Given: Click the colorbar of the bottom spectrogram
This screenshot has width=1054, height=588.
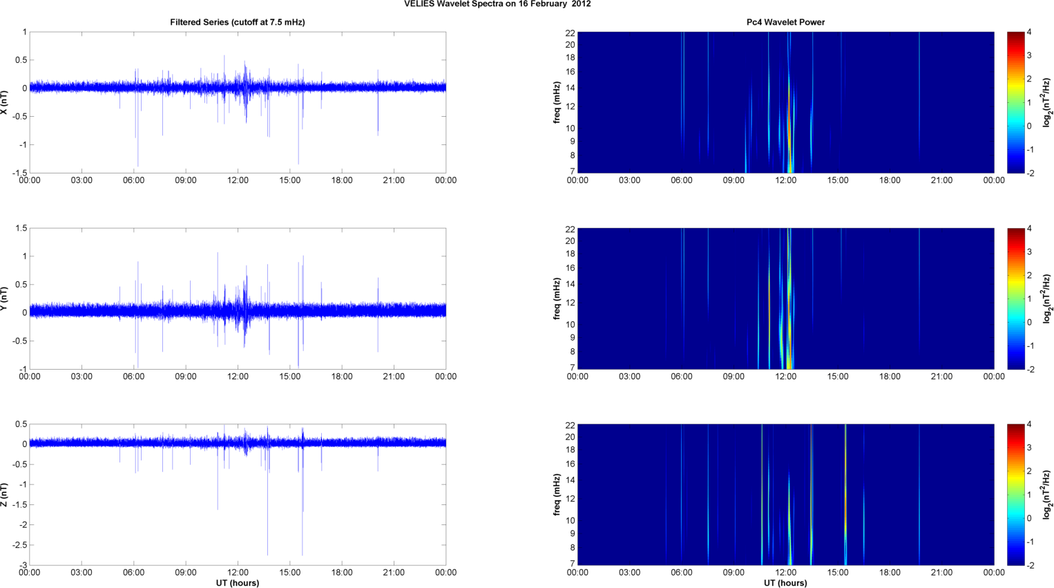Looking at the screenshot, I should (x=1015, y=495).
